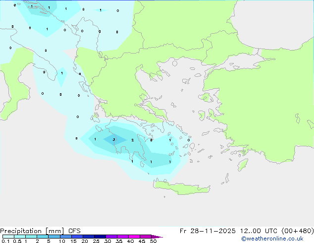314x243 pixels.
Task: Pick the 45–50 mm legend swatch
Action: (146, 237)
